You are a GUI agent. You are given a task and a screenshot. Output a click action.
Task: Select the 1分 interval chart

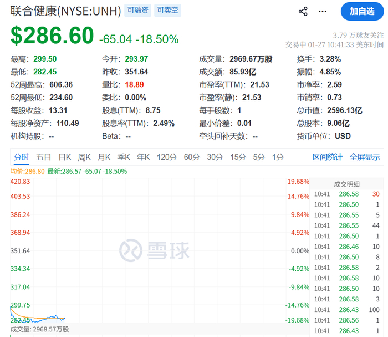click(278, 157)
